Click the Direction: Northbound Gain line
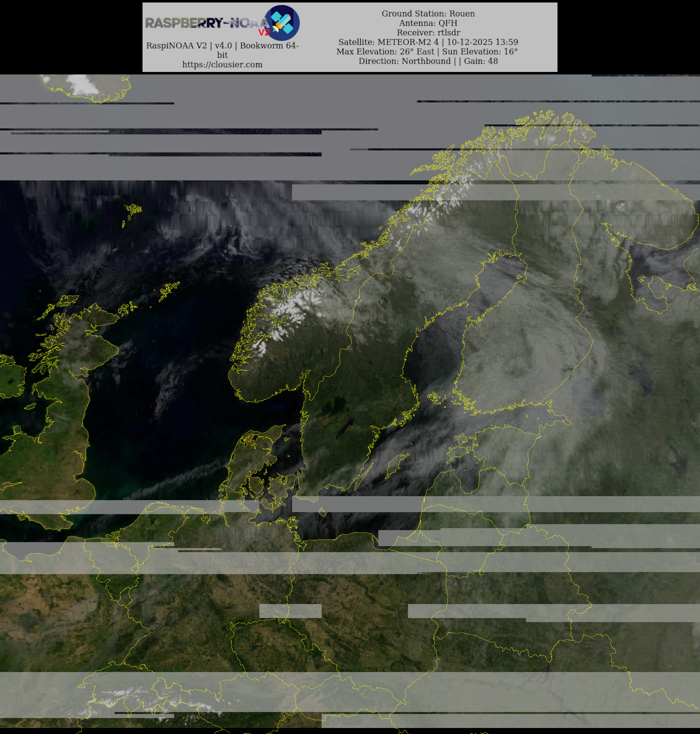Screen dimensions: 700x734 (x=428, y=61)
